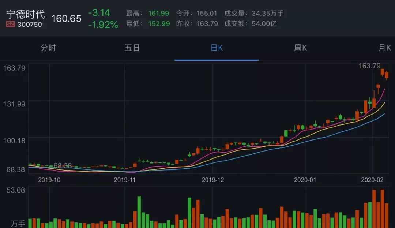
Task: Click the 2019-10 date axis label
Action: pos(49,180)
